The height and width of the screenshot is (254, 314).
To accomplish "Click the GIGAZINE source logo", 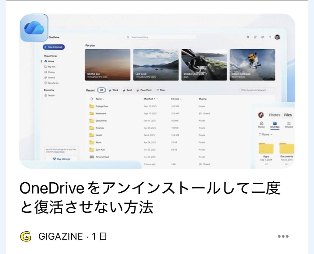I will (x=26, y=236).
